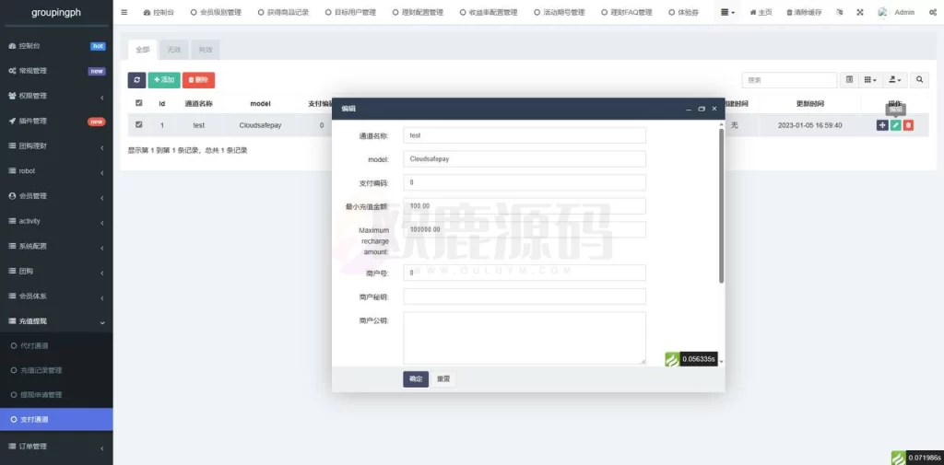Expand activity menu in the sidebar
This screenshot has width=944, height=465.
56,221
